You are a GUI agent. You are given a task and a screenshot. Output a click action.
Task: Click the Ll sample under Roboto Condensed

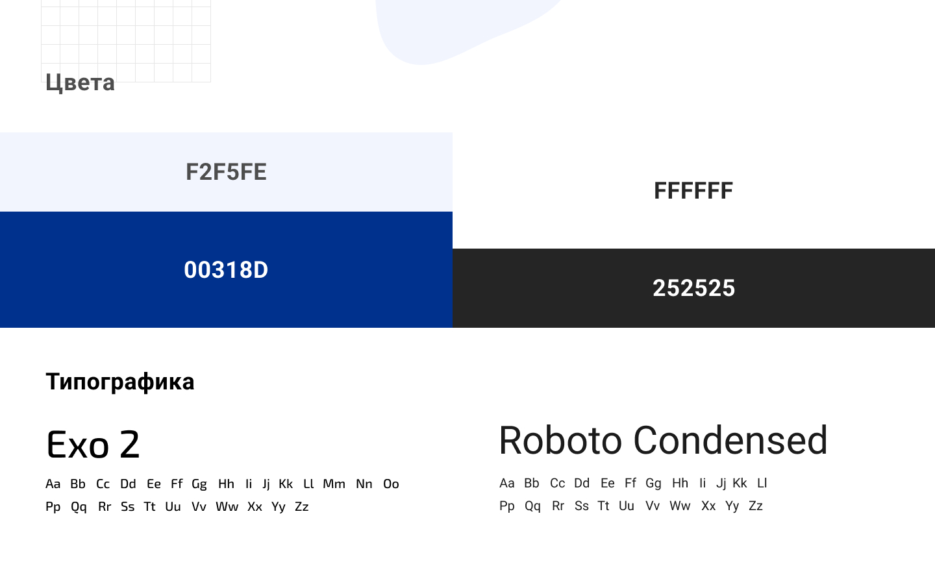[x=762, y=483]
